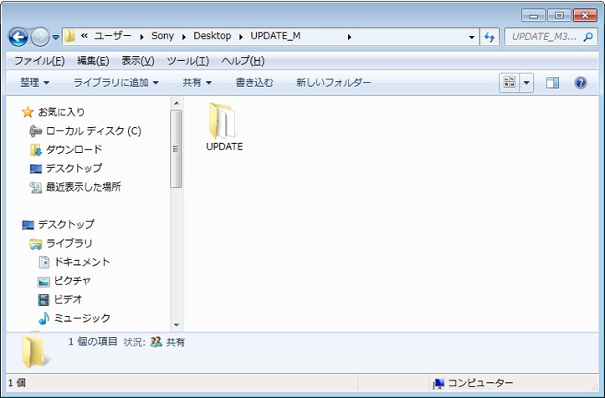The image size is (605, 398).
Task: Click the Back navigation arrow button
Action: 18,37
